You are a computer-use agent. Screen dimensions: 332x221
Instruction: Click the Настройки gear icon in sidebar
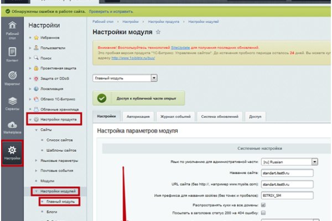(12, 153)
